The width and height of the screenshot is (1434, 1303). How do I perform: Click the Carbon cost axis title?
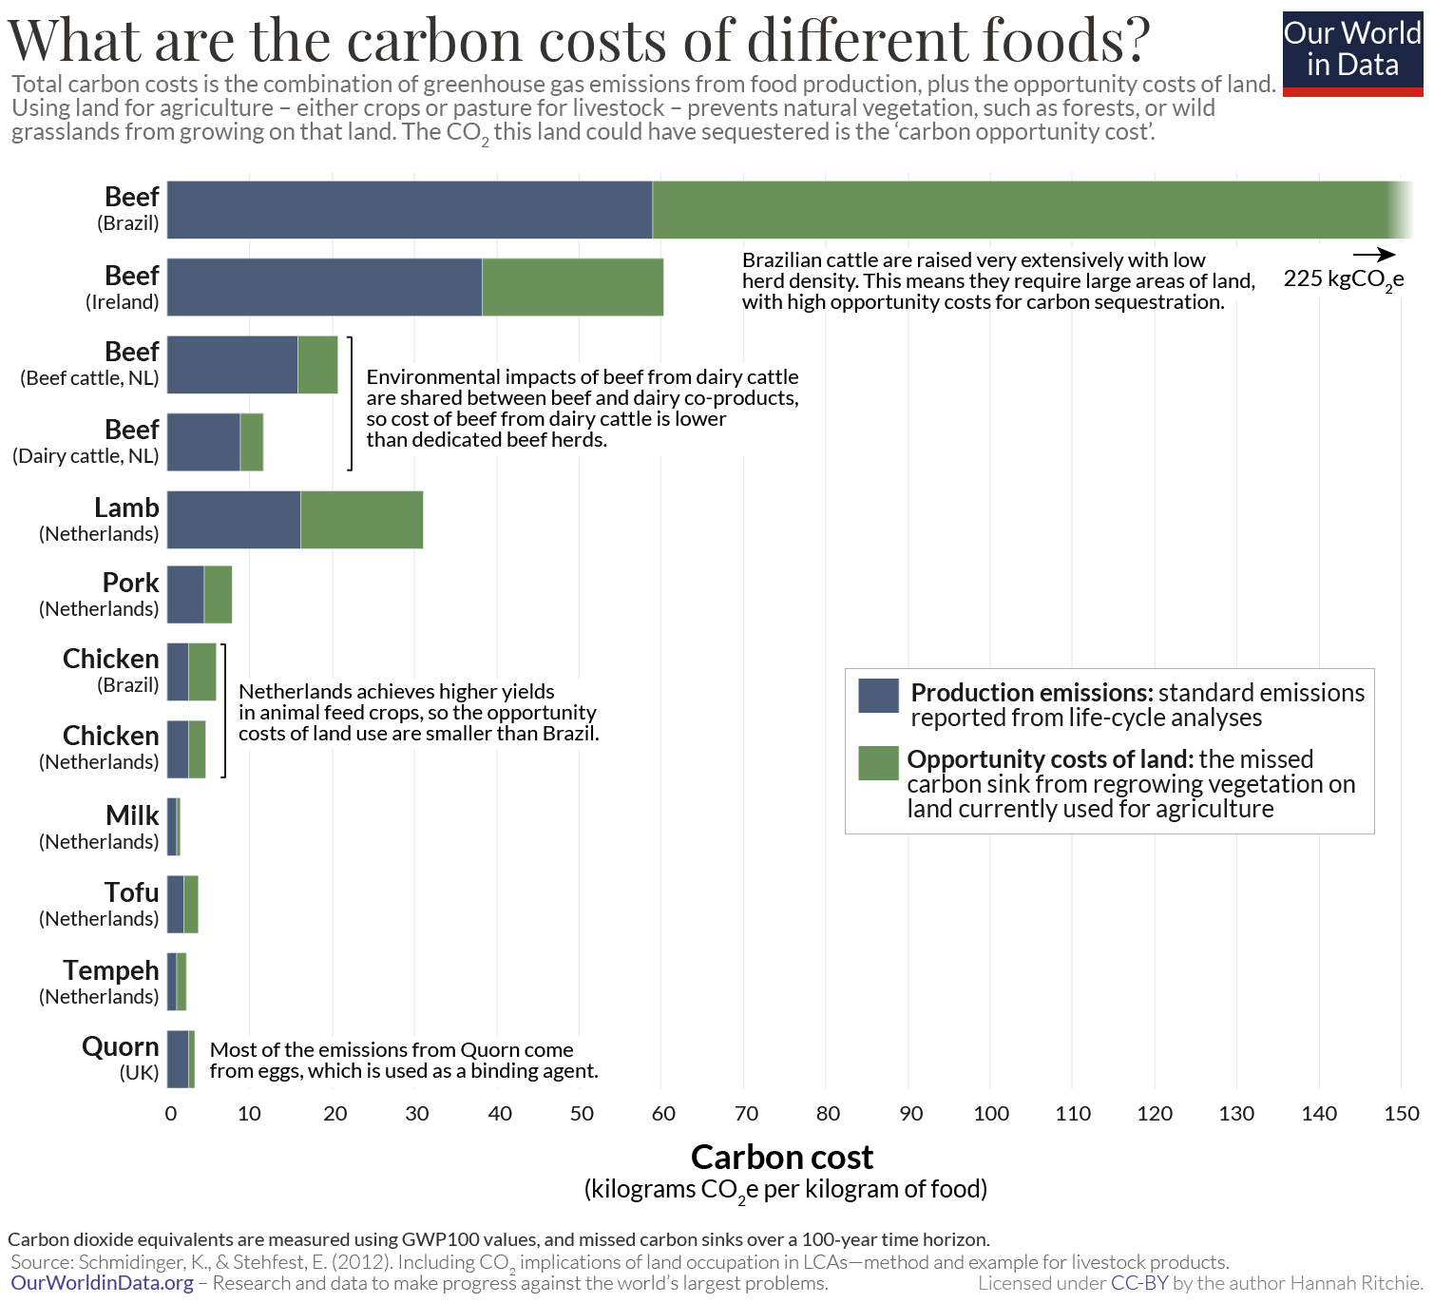781,1158
